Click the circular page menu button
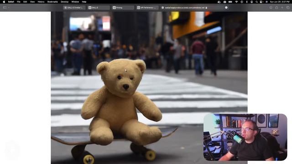 tap(226, 8)
